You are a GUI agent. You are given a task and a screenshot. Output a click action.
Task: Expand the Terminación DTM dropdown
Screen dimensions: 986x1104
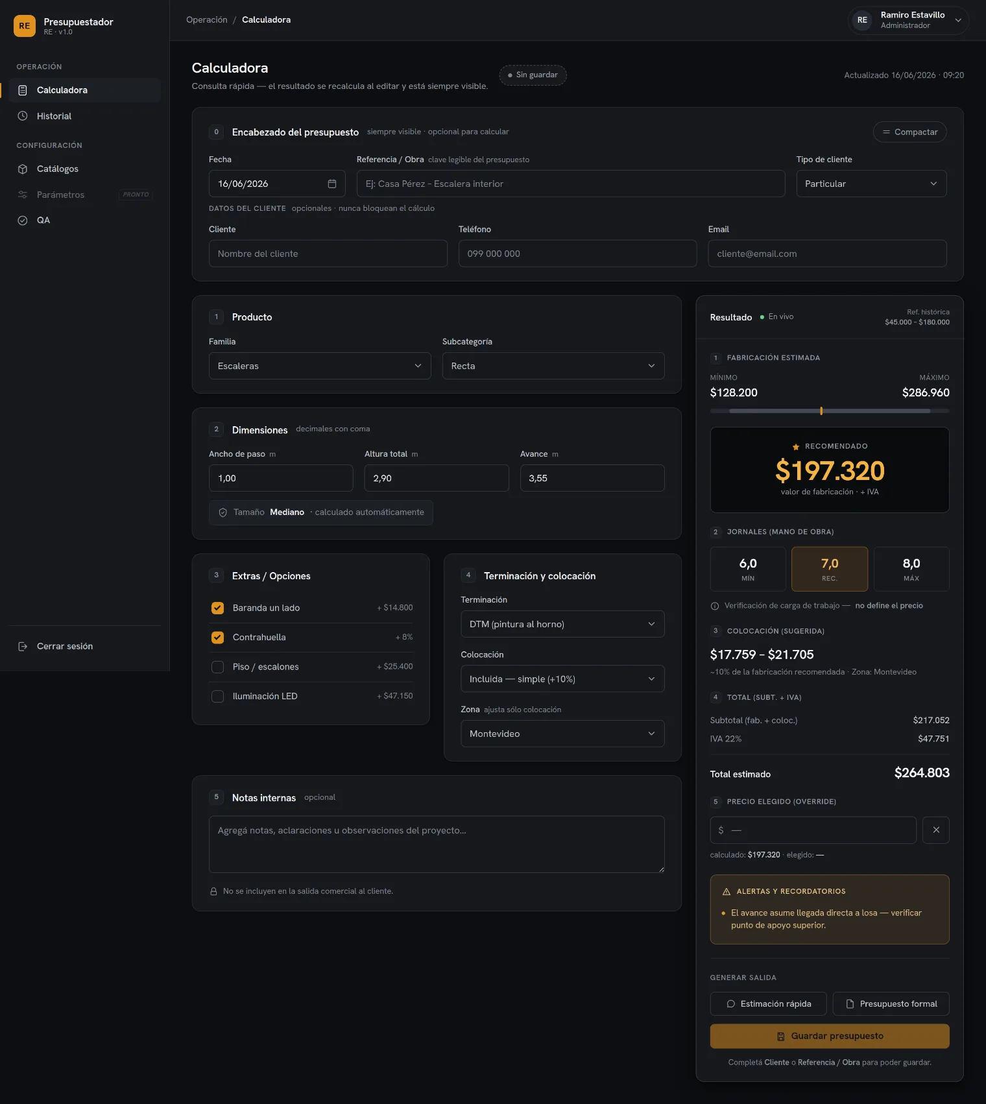562,624
